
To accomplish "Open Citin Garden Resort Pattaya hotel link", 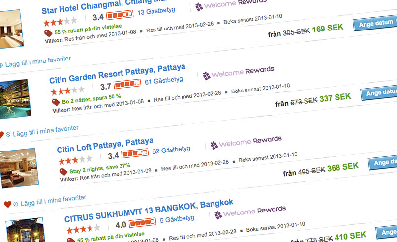I will pyautogui.click(x=117, y=74).
